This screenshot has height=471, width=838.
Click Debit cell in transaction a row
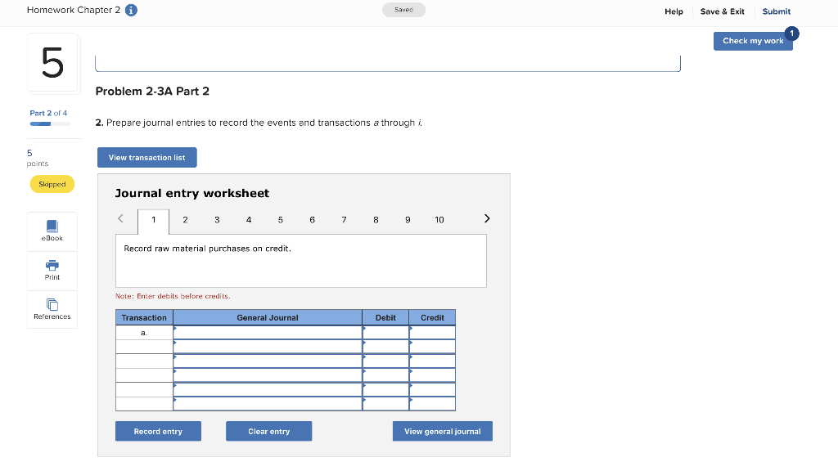(x=386, y=333)
